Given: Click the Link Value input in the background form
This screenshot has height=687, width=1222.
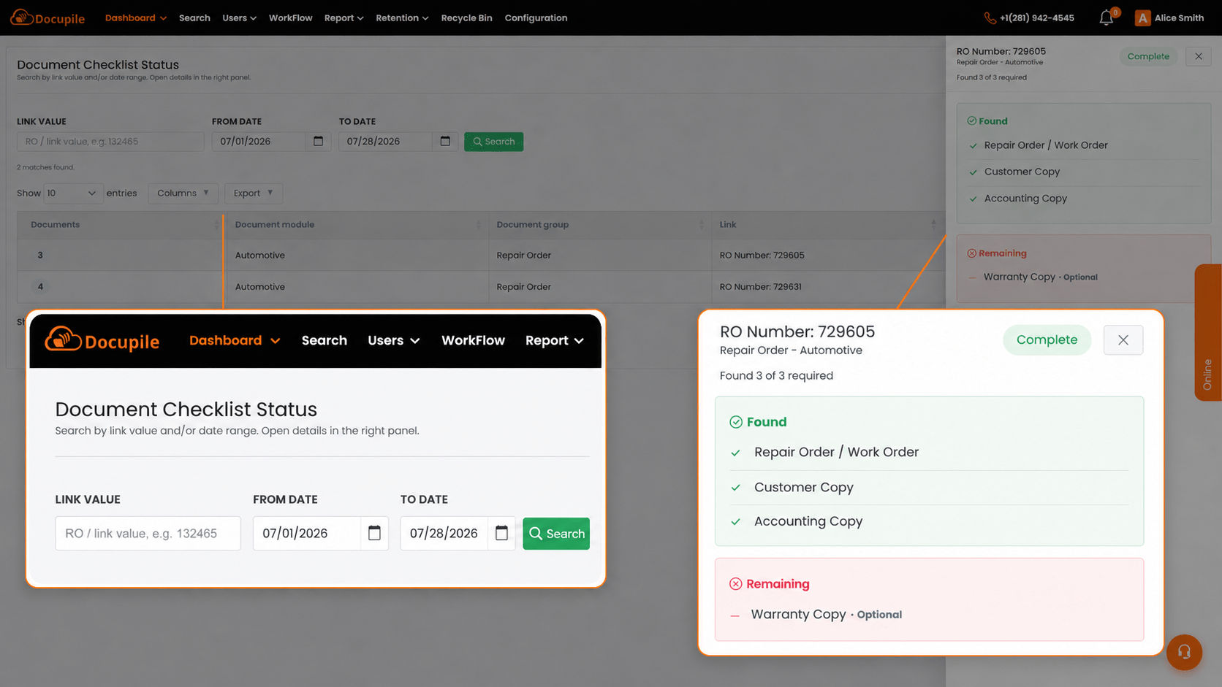Looking at the screenshot, I should 110,142.
